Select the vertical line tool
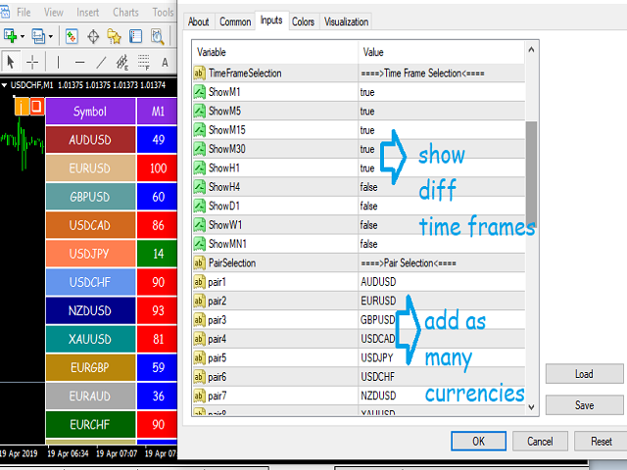 click(58, 63)
